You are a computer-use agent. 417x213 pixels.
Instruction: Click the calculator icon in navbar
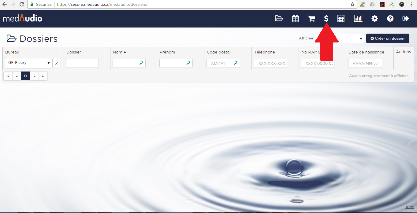[x=341, y=19]
